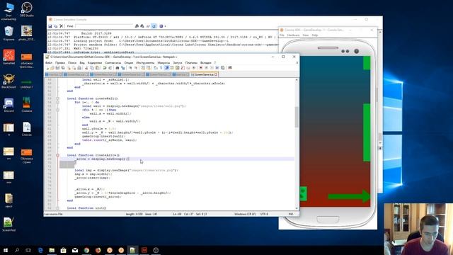Toggle the highlighted console toolbar button
The width and height of the screenshot is (453, 255).
154,26
